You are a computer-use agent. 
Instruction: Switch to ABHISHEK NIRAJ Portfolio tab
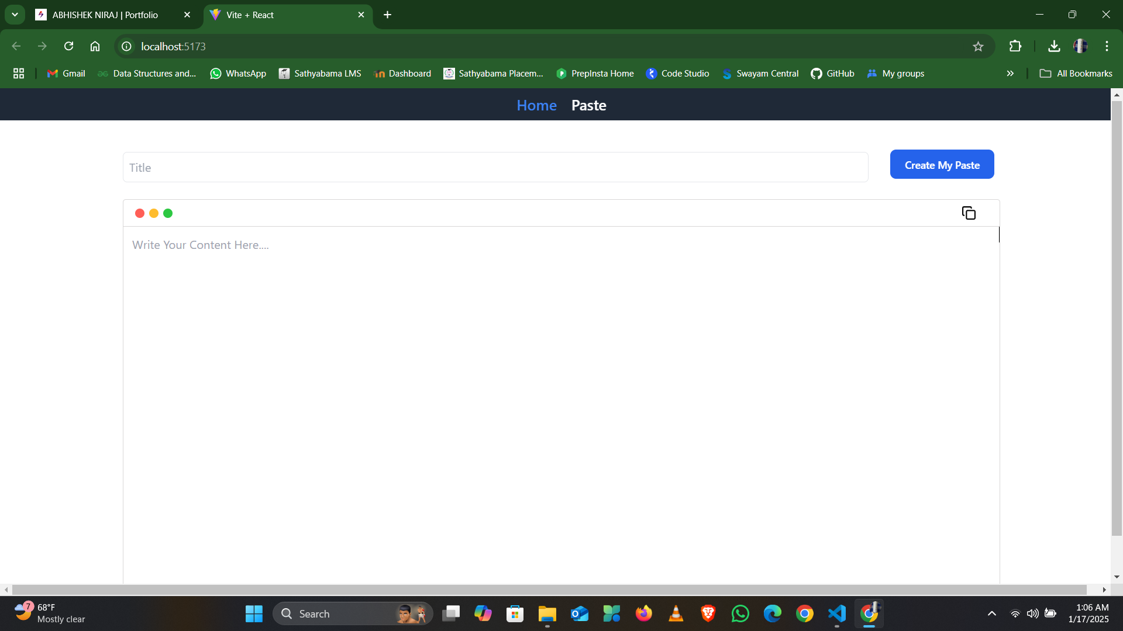point(105,15)
